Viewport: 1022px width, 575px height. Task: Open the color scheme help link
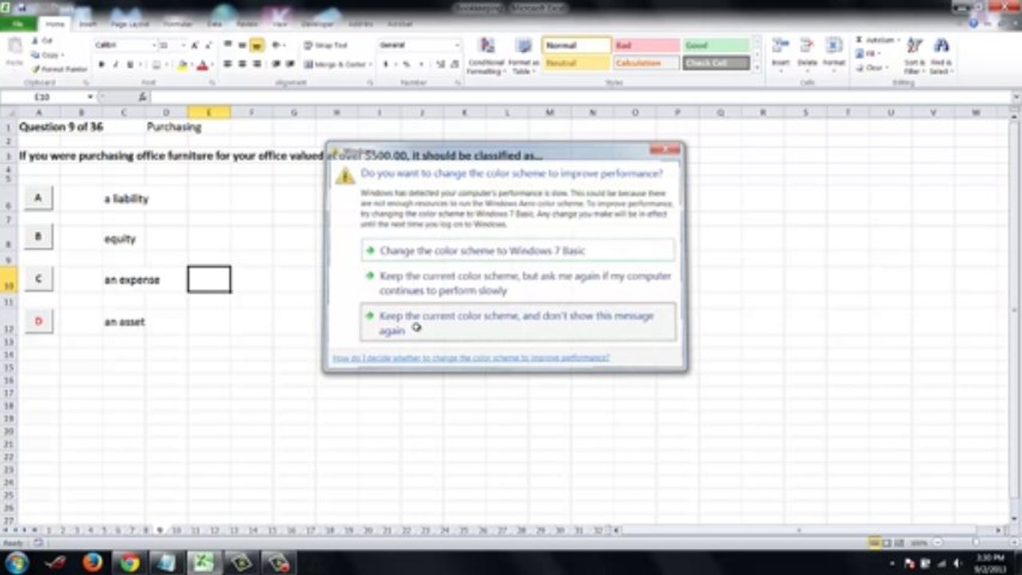[x=471, y=358]
